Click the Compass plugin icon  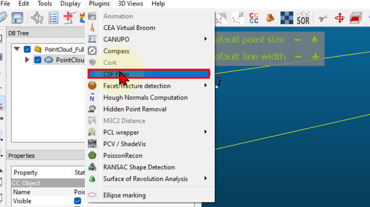[x=92, y=51]
